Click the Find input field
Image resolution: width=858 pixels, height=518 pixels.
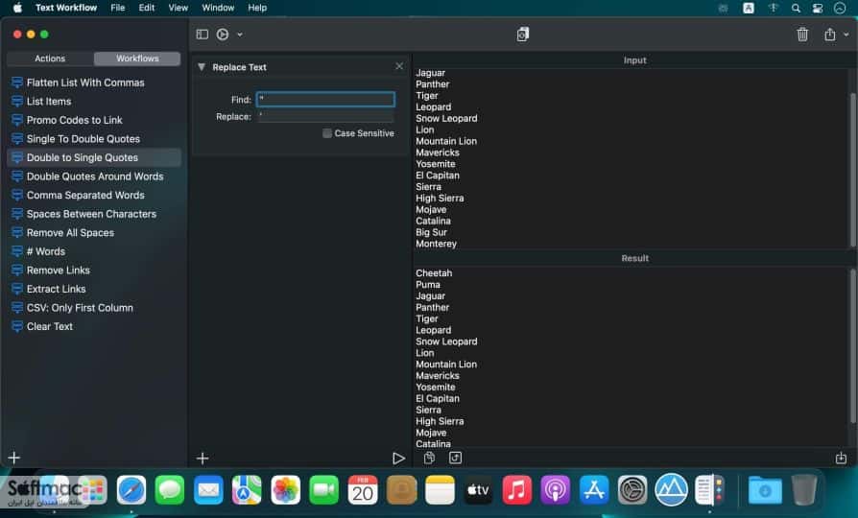pyautogui.click(x=325, y=99)
